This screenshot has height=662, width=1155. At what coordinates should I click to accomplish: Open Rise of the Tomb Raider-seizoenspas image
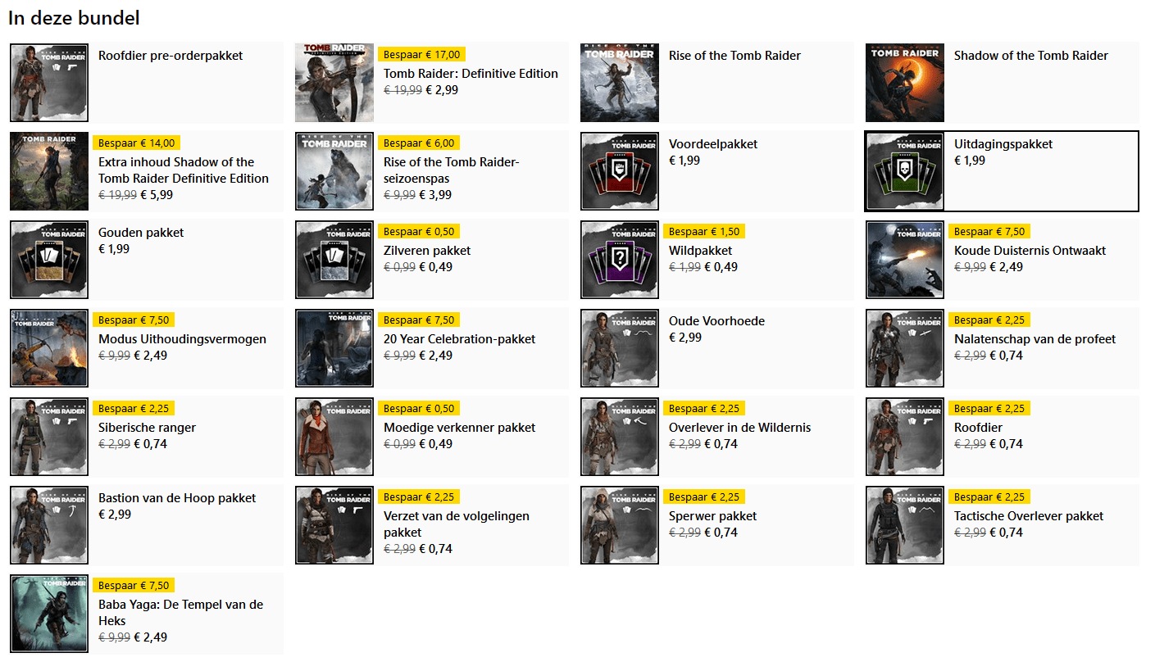[x=334, y=171]
